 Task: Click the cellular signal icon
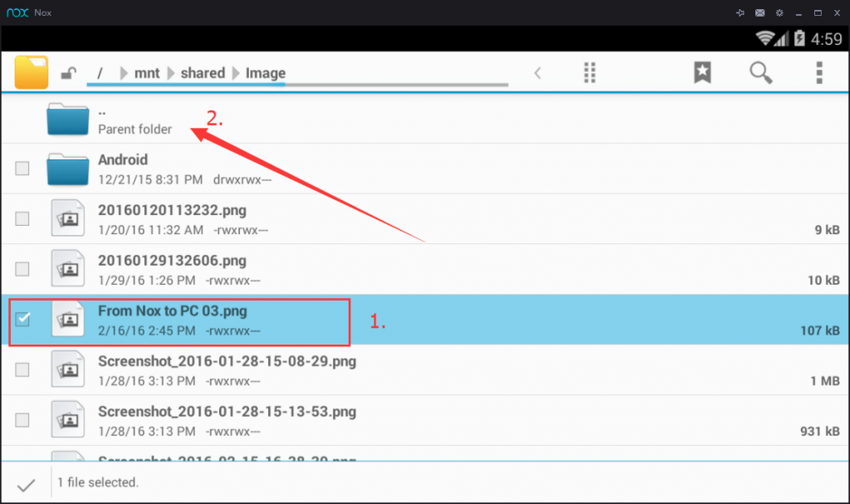781,38
